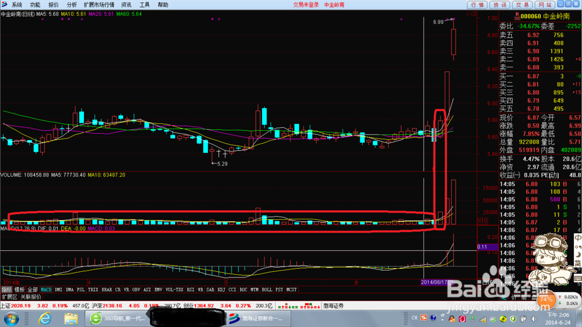The image size is (582, 327).
Task: Switch indicator to DMI
Action: (x=58, y=290)
